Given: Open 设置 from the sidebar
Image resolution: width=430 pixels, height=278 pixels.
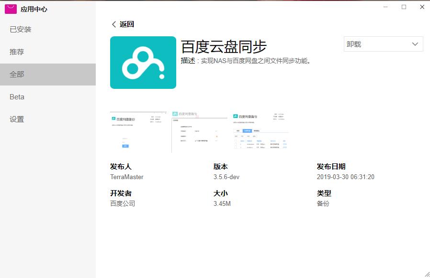Looking at the screenshot, I should [x=17, y=119].
